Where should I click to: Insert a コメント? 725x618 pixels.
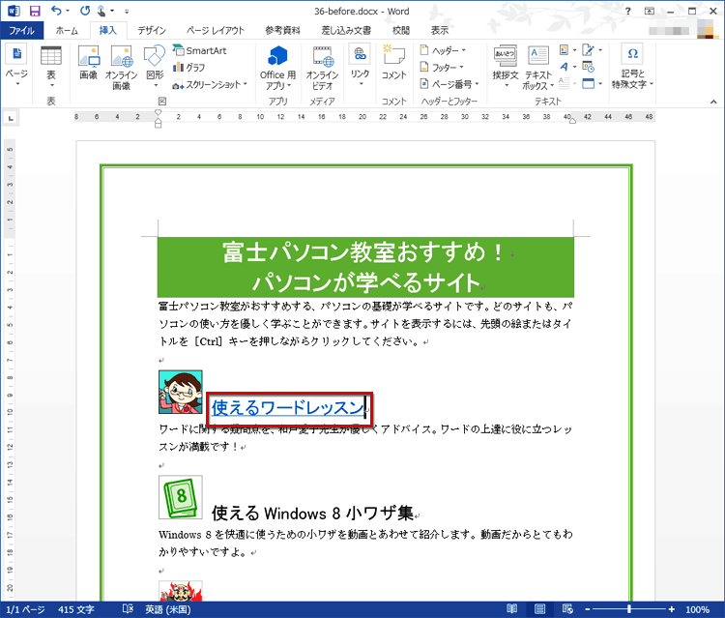pyautogui.click(x=394, y=63)
